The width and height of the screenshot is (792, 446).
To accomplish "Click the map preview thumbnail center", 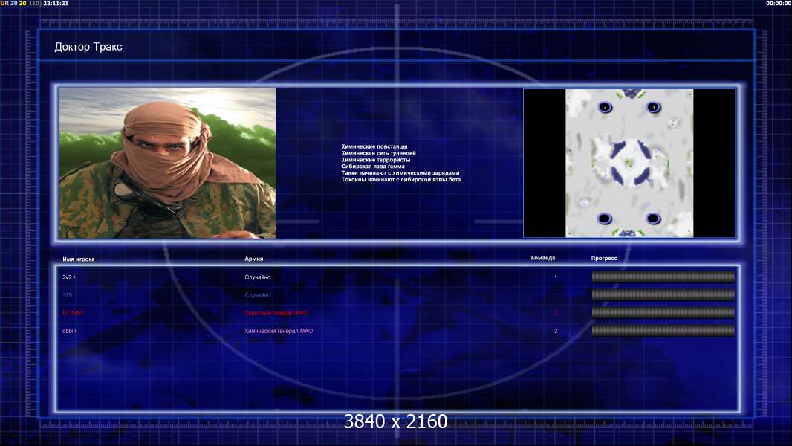I will point(629,163).
